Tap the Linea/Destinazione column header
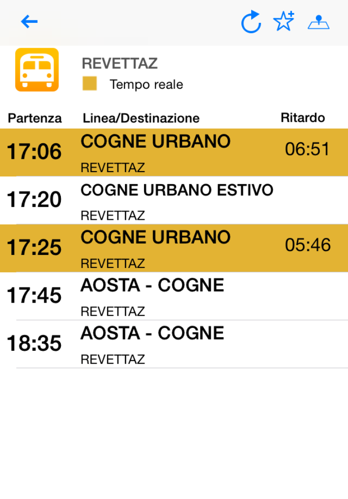 pyautogui.click(x=141, y=118)
